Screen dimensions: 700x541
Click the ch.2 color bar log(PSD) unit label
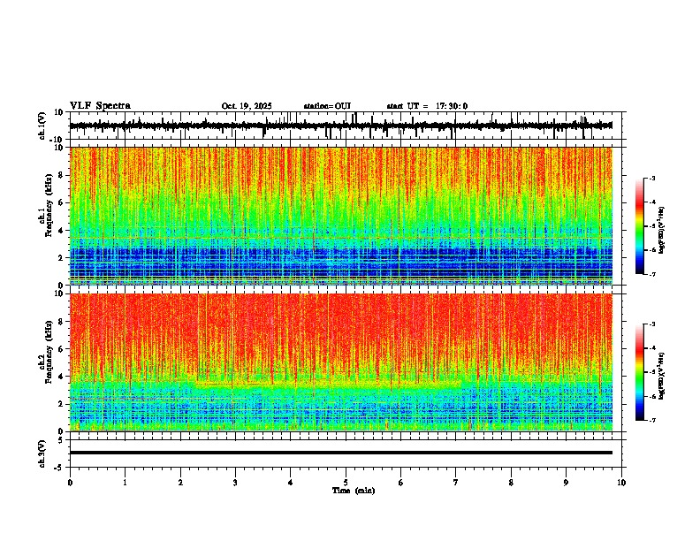(662, 376)
